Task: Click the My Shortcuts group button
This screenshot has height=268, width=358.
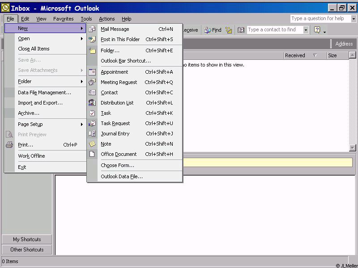Action: (x=27, y=239)
